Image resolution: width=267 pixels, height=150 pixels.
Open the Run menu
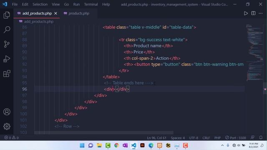76,4
